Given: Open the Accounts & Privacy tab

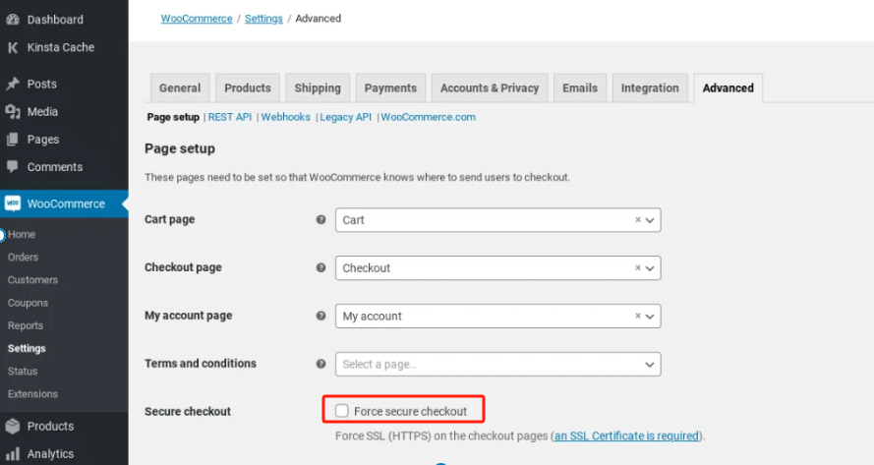Looking at the screenshot, I should click(489, 87).
